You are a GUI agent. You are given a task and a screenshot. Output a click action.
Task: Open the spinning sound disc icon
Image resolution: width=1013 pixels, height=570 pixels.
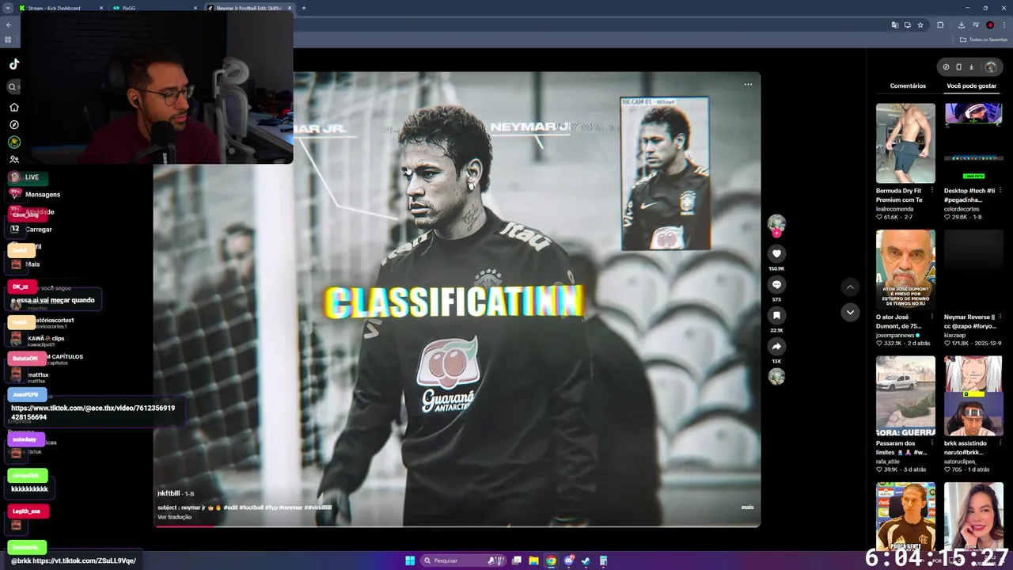coord(776,377)
